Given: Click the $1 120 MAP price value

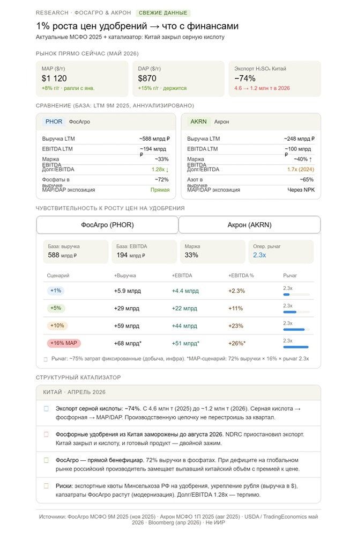Looking at the screenshot, I should [54, 78].
